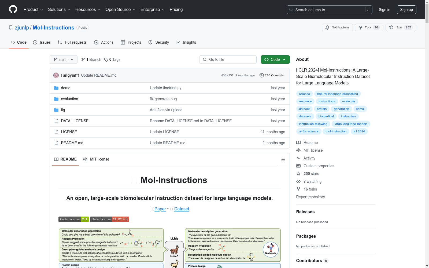This screenshot has width=429, height=268.
Task: Switch to the Issues tab
Action: pyautogui.click(x=42, y=42)
